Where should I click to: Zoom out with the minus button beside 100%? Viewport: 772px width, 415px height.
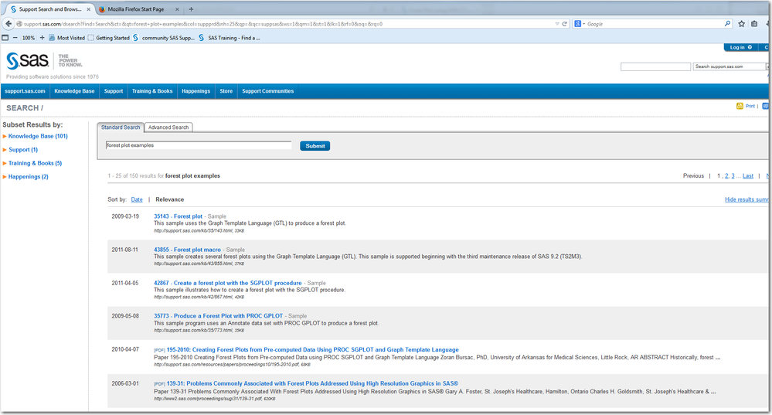point(15,37)
